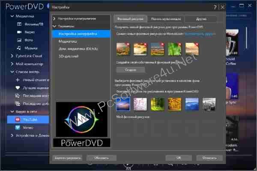Switch to the Другие tab
The image size is (257, 171).
[201, 19]
